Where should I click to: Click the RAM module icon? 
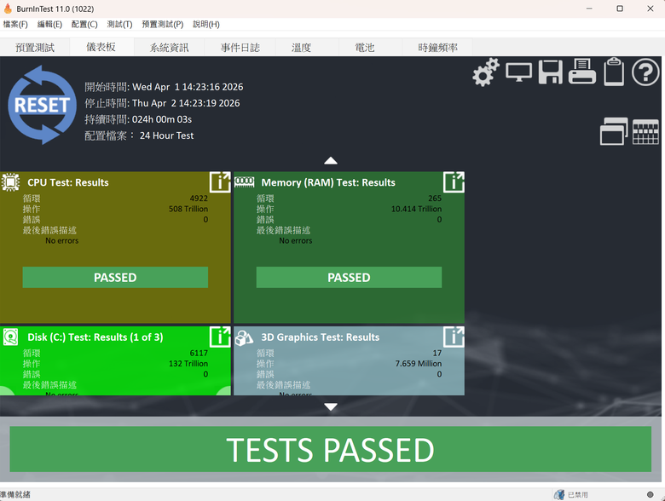pyautogui.click(x=245, y=182)
